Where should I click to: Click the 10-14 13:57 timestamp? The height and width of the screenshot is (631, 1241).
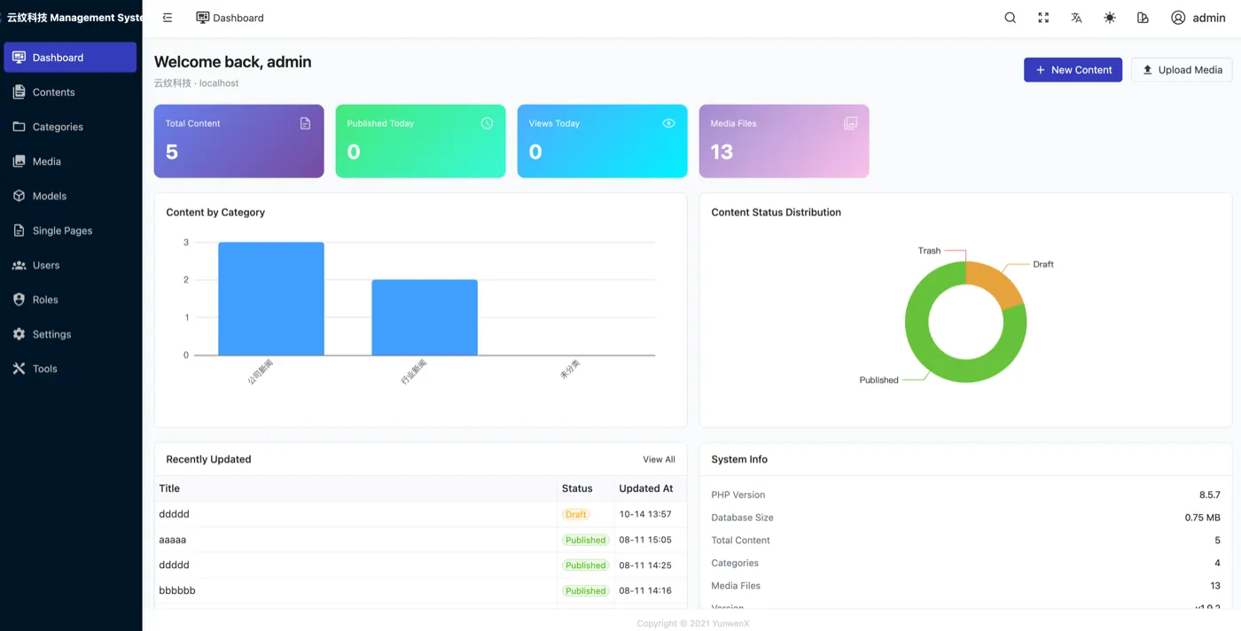point(645,514)
